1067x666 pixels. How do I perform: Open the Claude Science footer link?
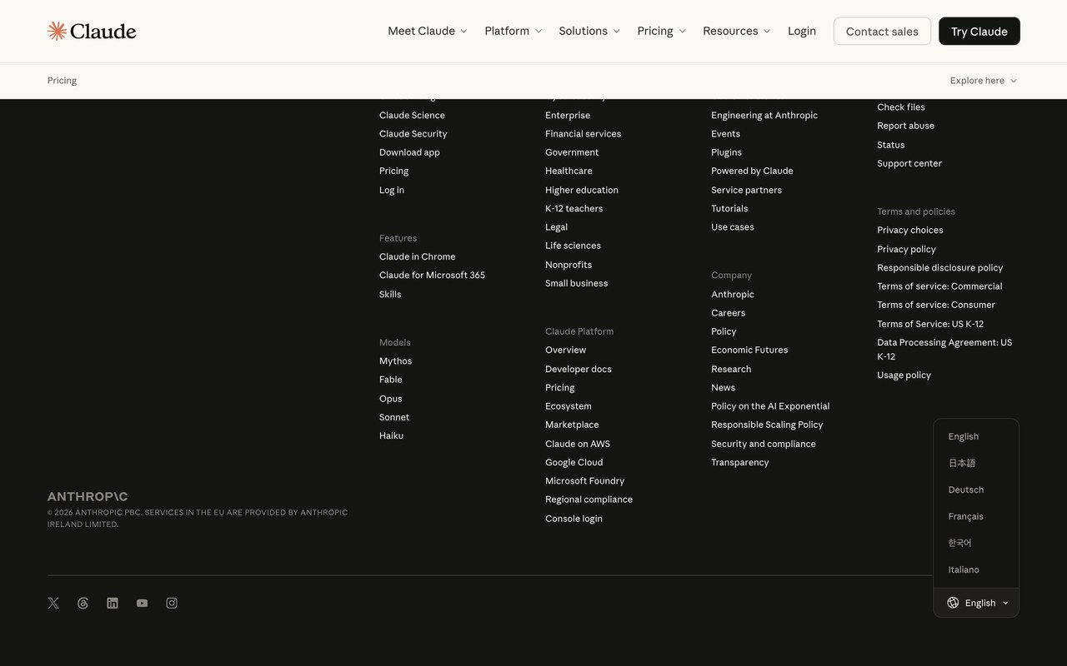pos(412,115)
